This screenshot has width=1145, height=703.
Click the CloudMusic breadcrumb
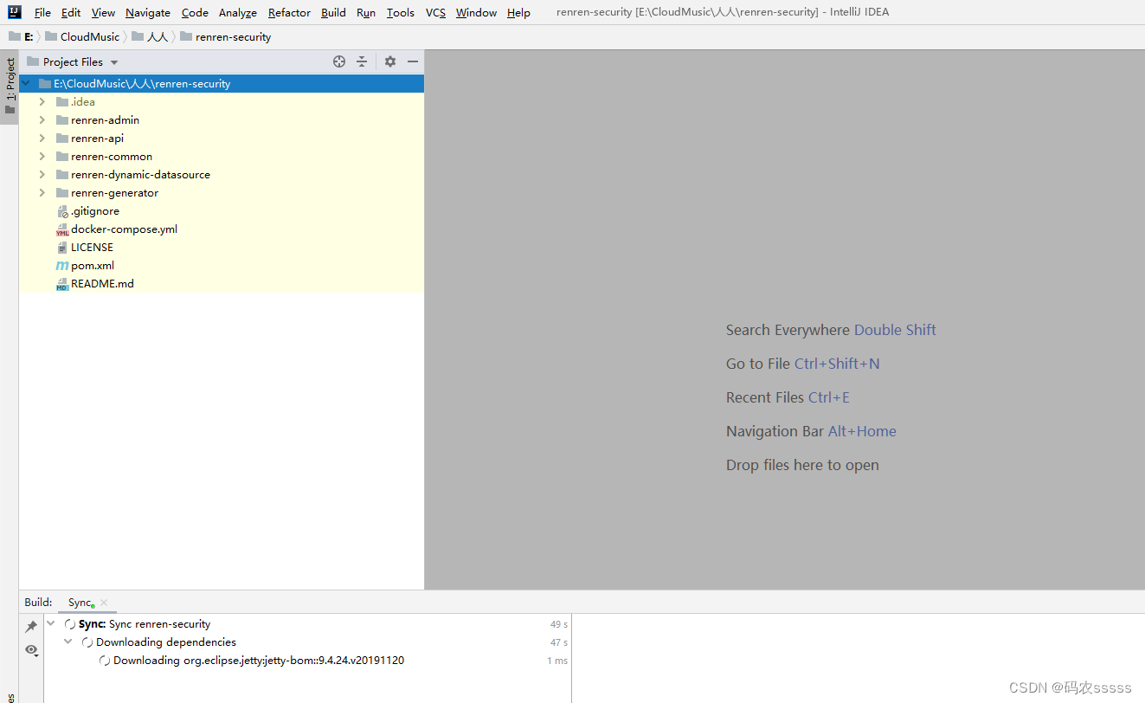pos(82,36)
